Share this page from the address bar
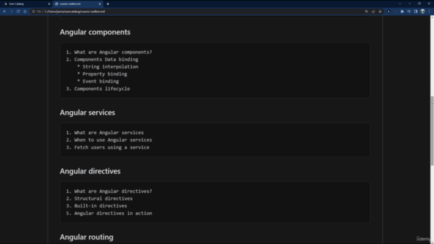434x244 pixels. (x=374, y=12)
